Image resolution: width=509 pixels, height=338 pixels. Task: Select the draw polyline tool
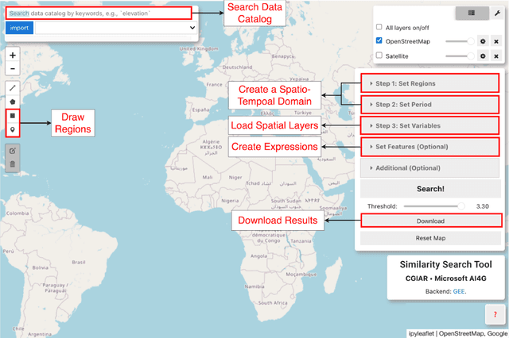[x=13, y=88]
